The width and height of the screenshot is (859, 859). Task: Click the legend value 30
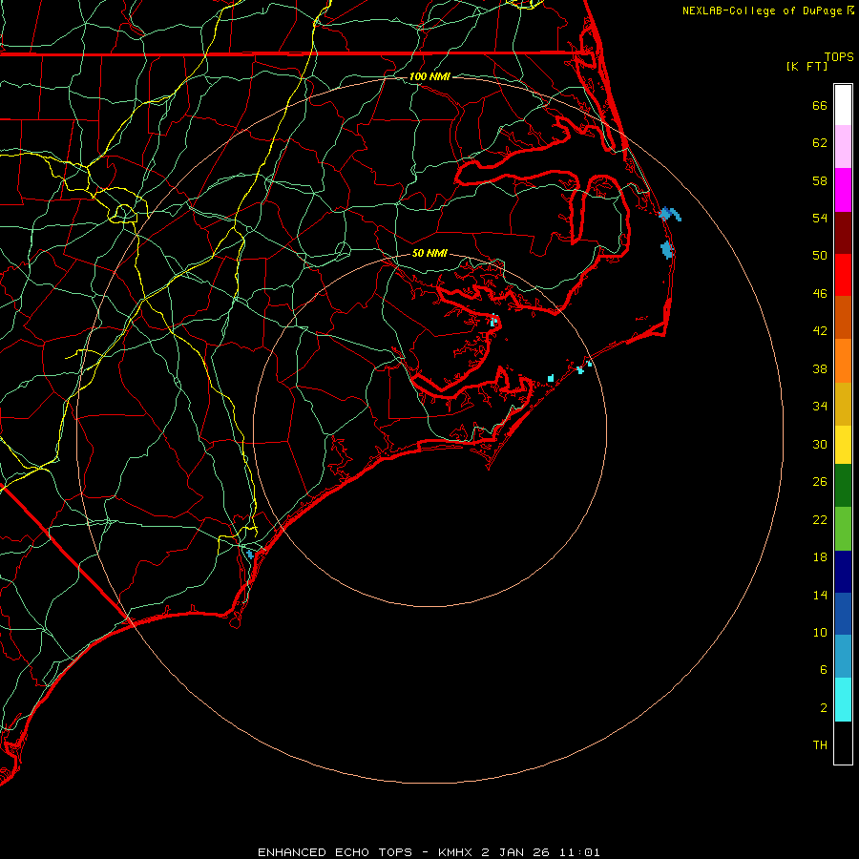pos(820,444)
